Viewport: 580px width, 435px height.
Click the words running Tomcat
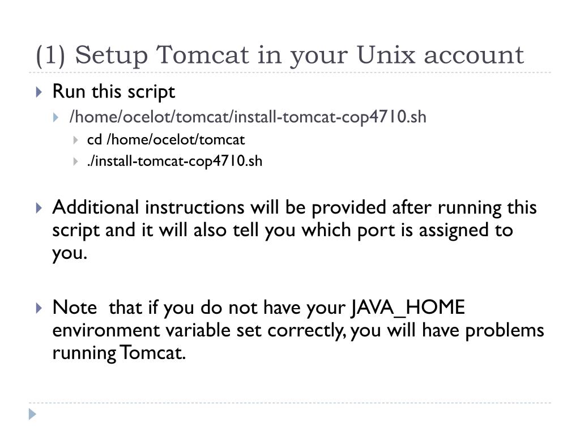click(x=119, y=353)
